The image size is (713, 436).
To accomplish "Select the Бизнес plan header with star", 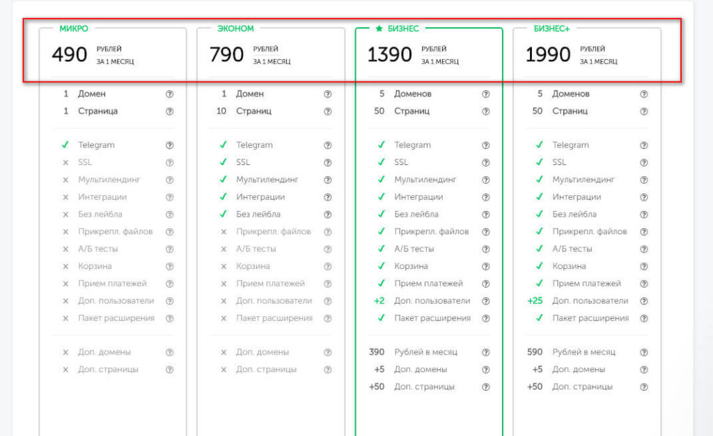I will pos(397,29).
